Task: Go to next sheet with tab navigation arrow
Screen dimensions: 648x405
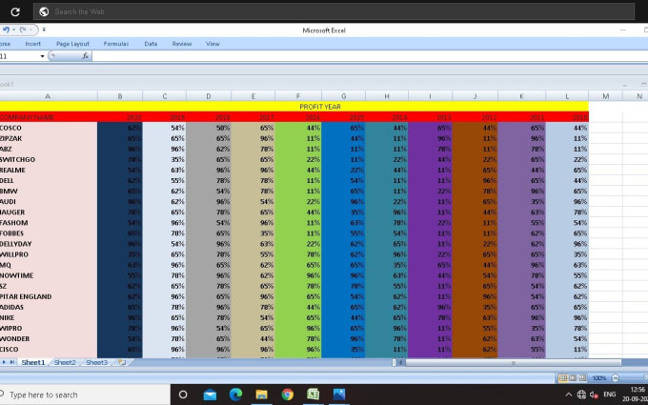Action: pyautogui.click(x=5, y=362)
